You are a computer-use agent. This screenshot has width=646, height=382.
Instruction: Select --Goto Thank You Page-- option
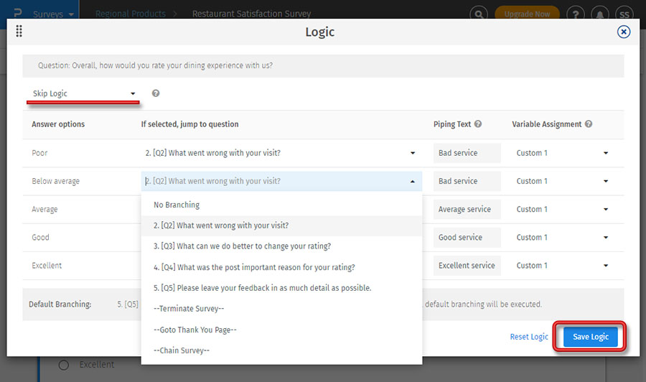tap(195, 330)
